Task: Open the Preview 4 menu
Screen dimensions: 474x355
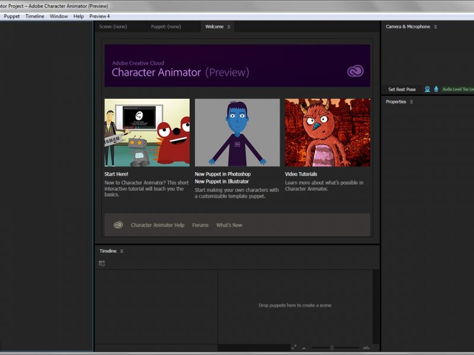Action: 100,17
